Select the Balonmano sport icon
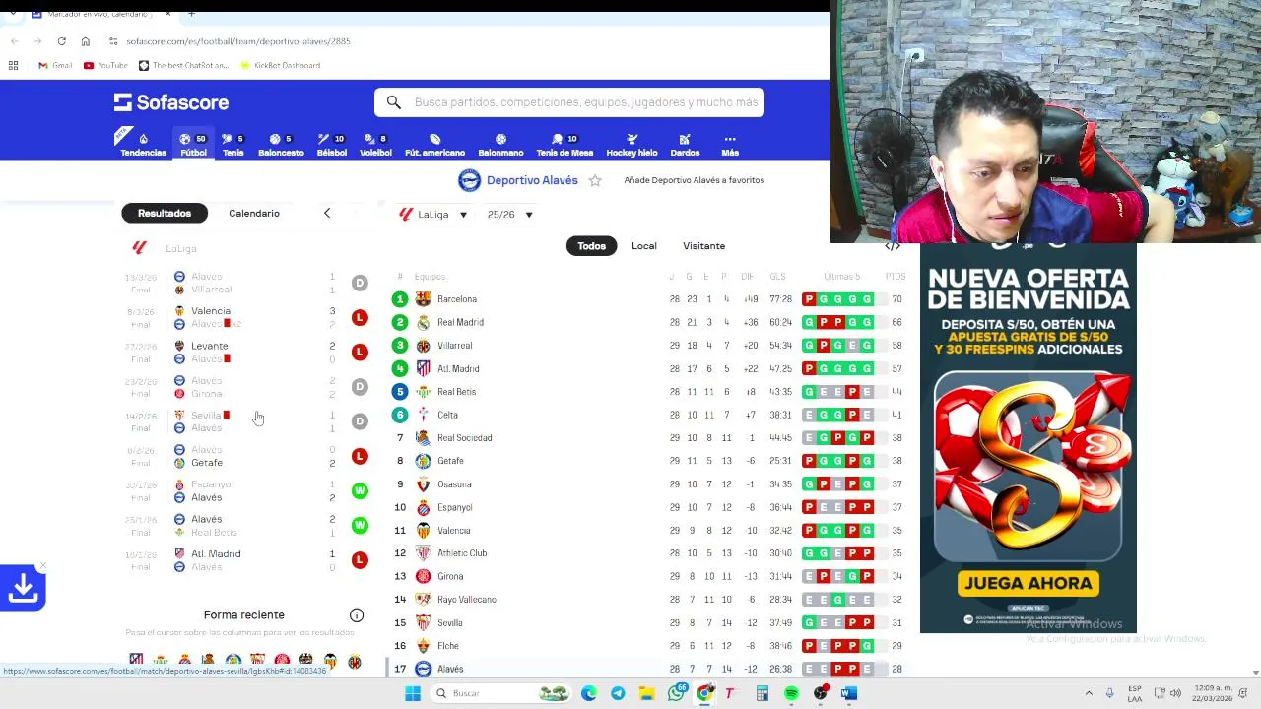1261x709 pixels. point(500,144)
